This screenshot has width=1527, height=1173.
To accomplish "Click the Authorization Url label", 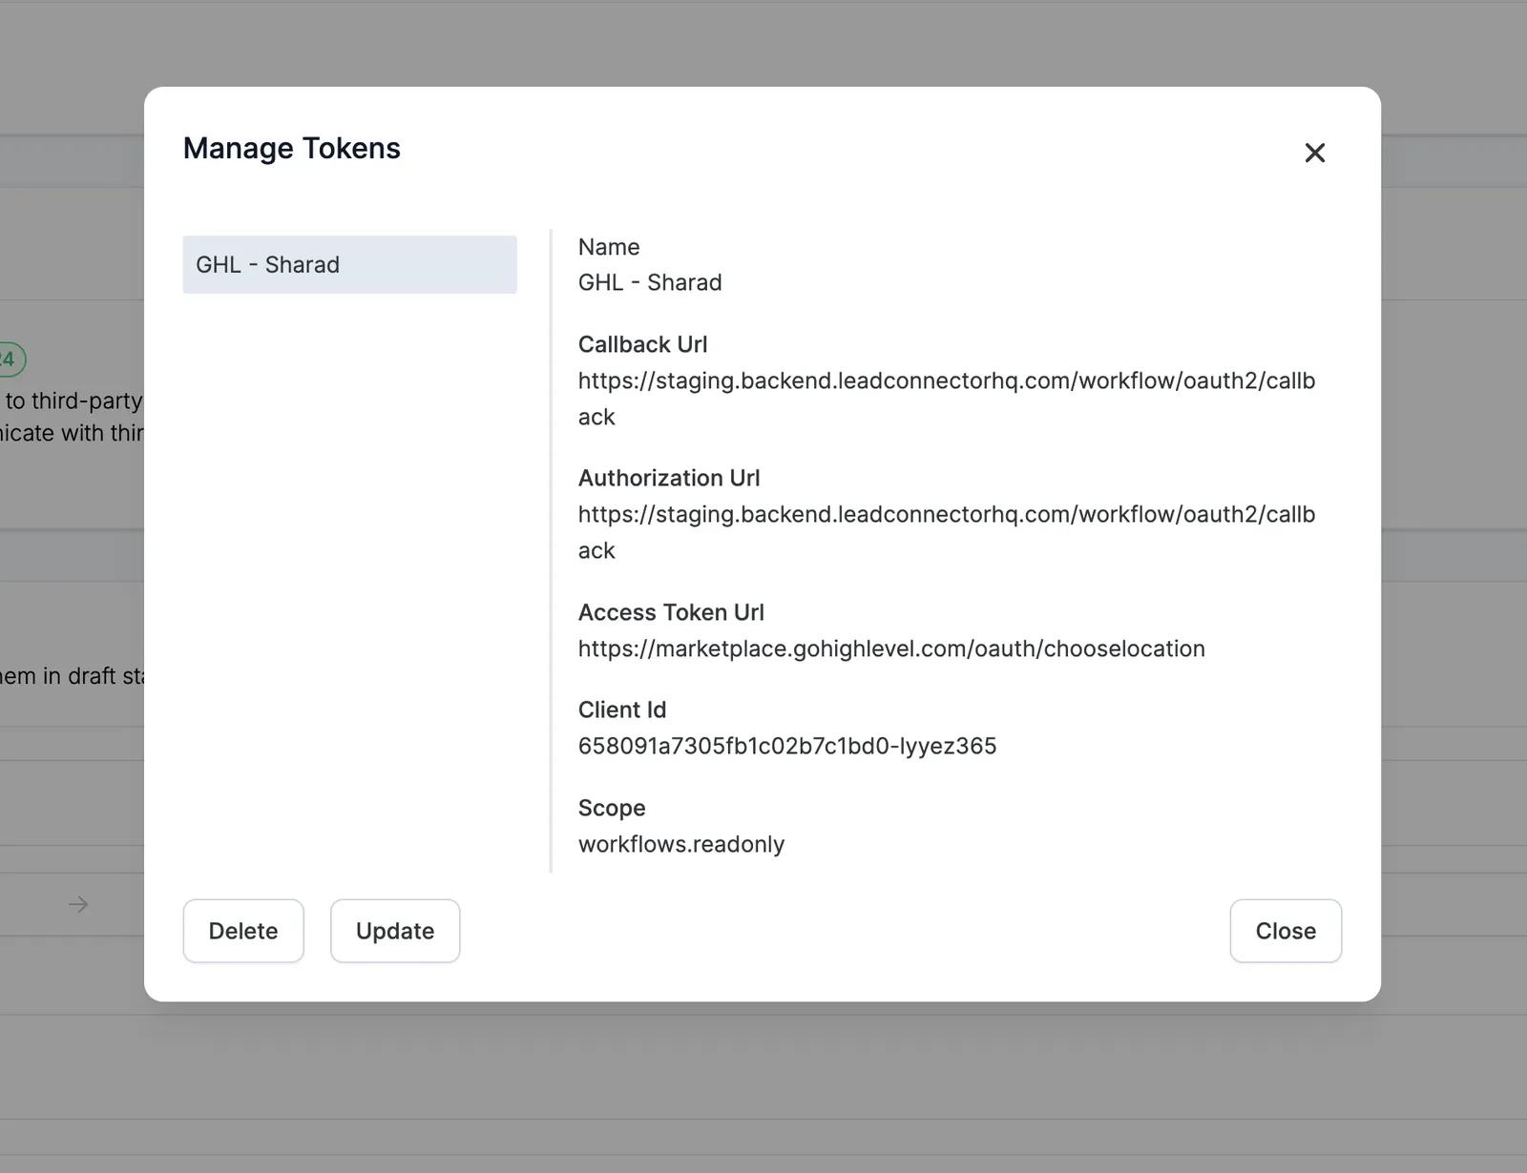I will 669,478.
